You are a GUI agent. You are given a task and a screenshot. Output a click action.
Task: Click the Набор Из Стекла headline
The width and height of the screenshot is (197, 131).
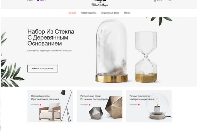click(x=51, y=37)
